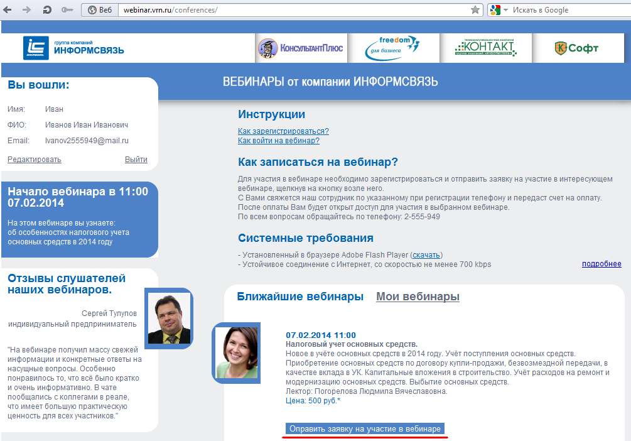Image resolution: width=631 pixels, height=441 pixels.
Task: Click the ВЕБИНАРЫ от компании ИНФОРМСВЯЗЬ header
Action: point(330,82)
